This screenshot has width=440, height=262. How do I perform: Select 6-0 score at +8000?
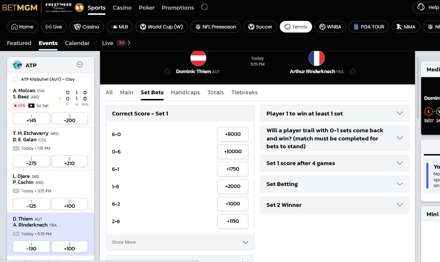click(x=233, y=134)
